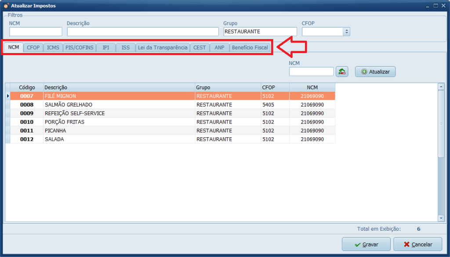
Task: Sort by the Descrição column header
Action: point(119,87)
